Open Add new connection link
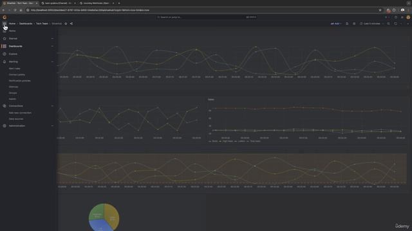This screenshot has height=231, width=412. click(20, 113)
